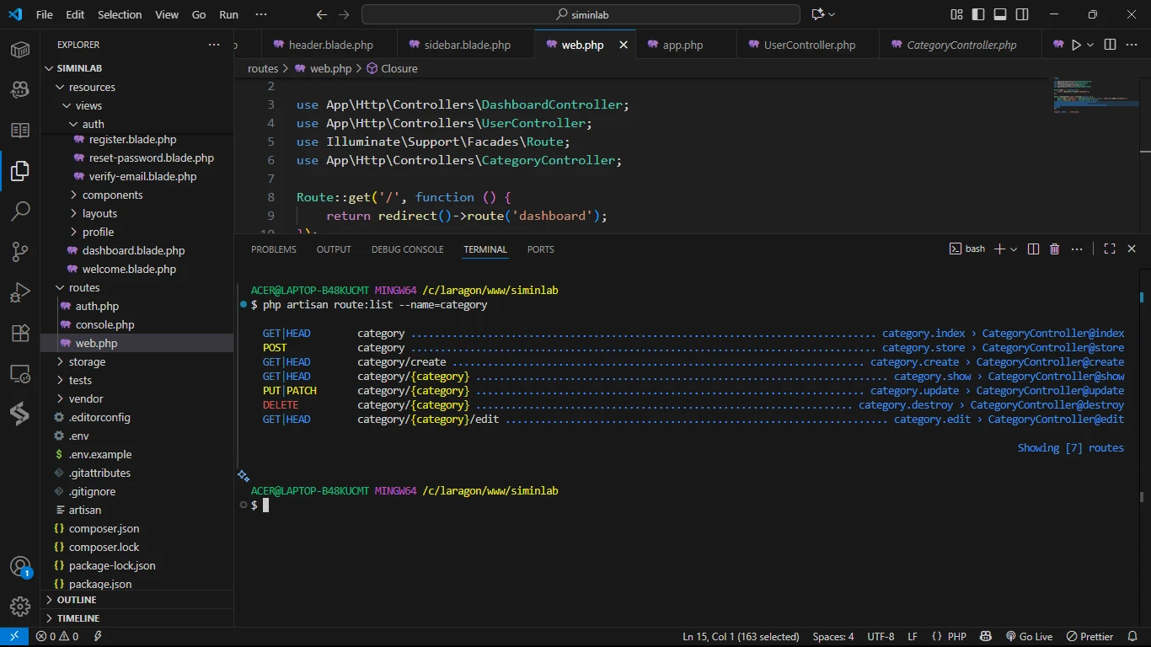Click the siminlab command center search box

pyautogui.click(x=581, y=14)
